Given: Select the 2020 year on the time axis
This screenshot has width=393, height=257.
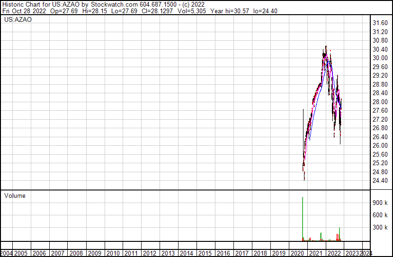Looking at the screenshot, I should pyautogui.click(x=297, y=253).
